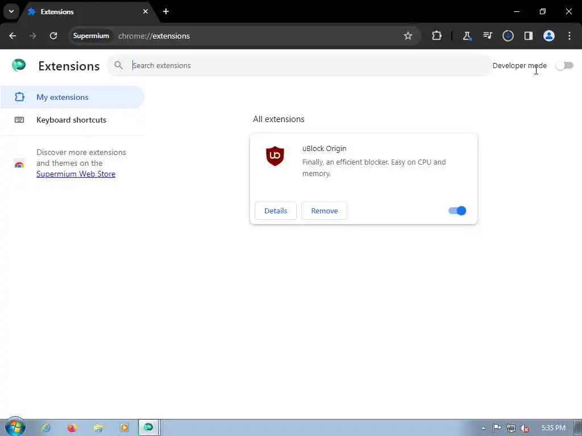Launch Internet Explorer from taskbar
Screen dimensions: 582x436
[x=46, y=428]
